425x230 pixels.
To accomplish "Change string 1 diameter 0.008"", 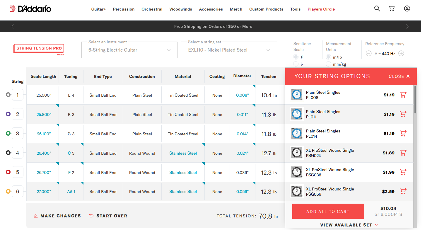I will tap(243, 95).
